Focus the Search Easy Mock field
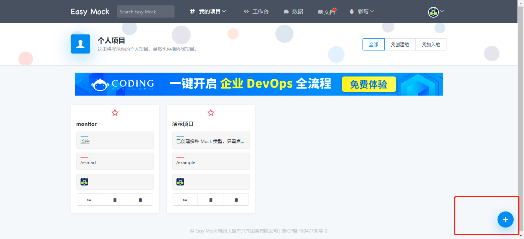 pyautogui.click(x=146, y=11)
